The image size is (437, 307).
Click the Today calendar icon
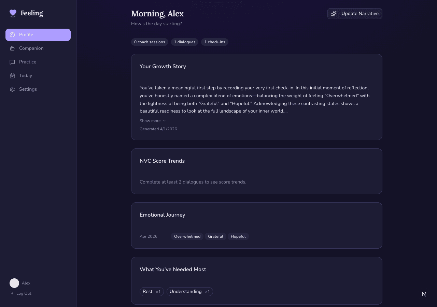tap(12, 76)
